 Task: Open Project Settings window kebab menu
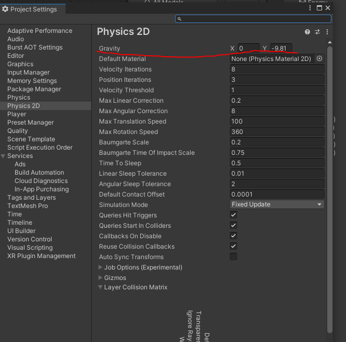(x=310, y=8)
